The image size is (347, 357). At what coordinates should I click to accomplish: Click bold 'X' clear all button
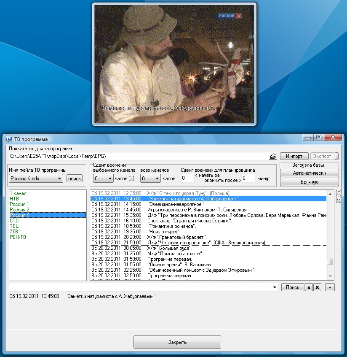pos(317,287)
